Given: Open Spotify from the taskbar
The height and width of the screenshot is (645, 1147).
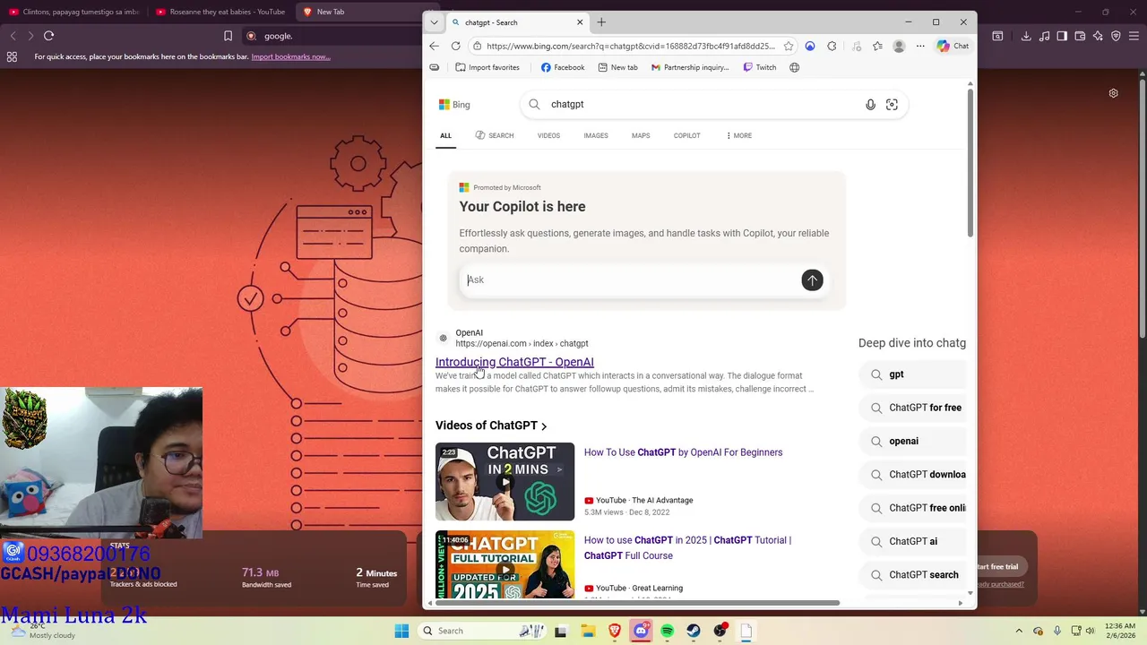Looking at the screenshot, I should tap(667, 631).
